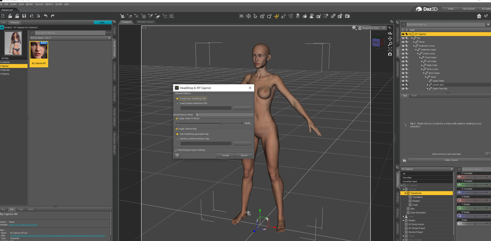
Task: Click the HeadShop dialog help question icon
Action: [177, 155]
